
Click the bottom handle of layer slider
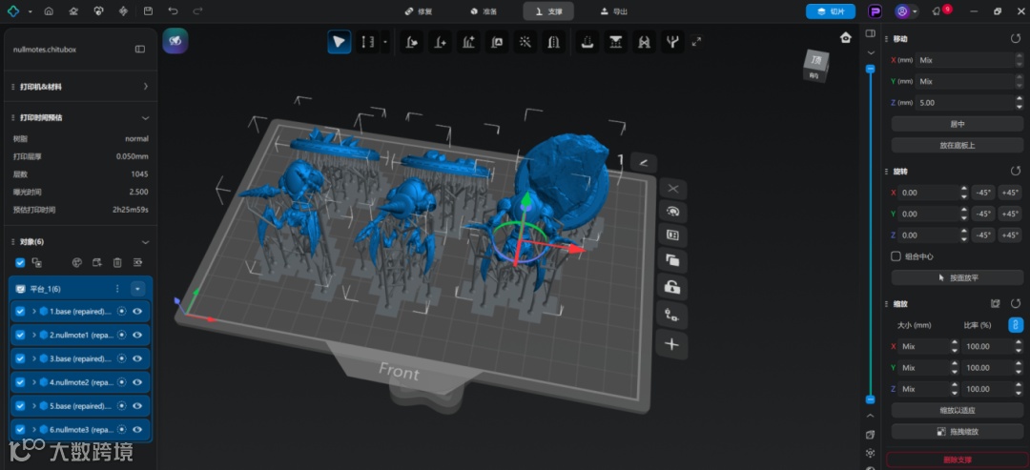click(x=871, y=399)
